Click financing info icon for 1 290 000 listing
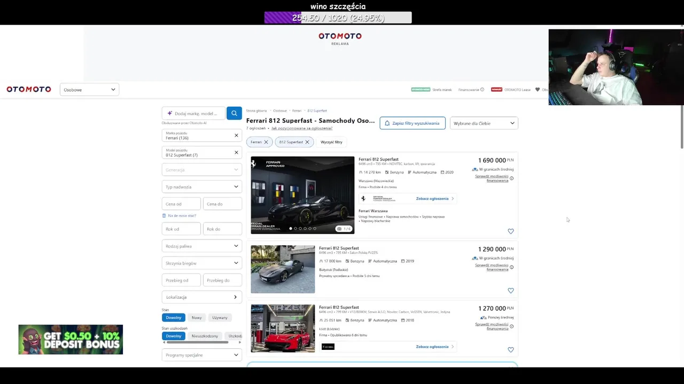 tap(511, 267)
